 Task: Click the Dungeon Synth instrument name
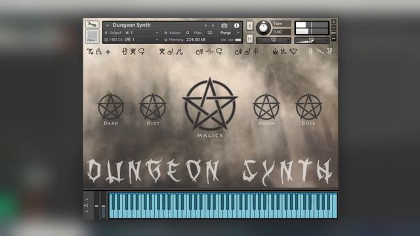coord(131,25)
